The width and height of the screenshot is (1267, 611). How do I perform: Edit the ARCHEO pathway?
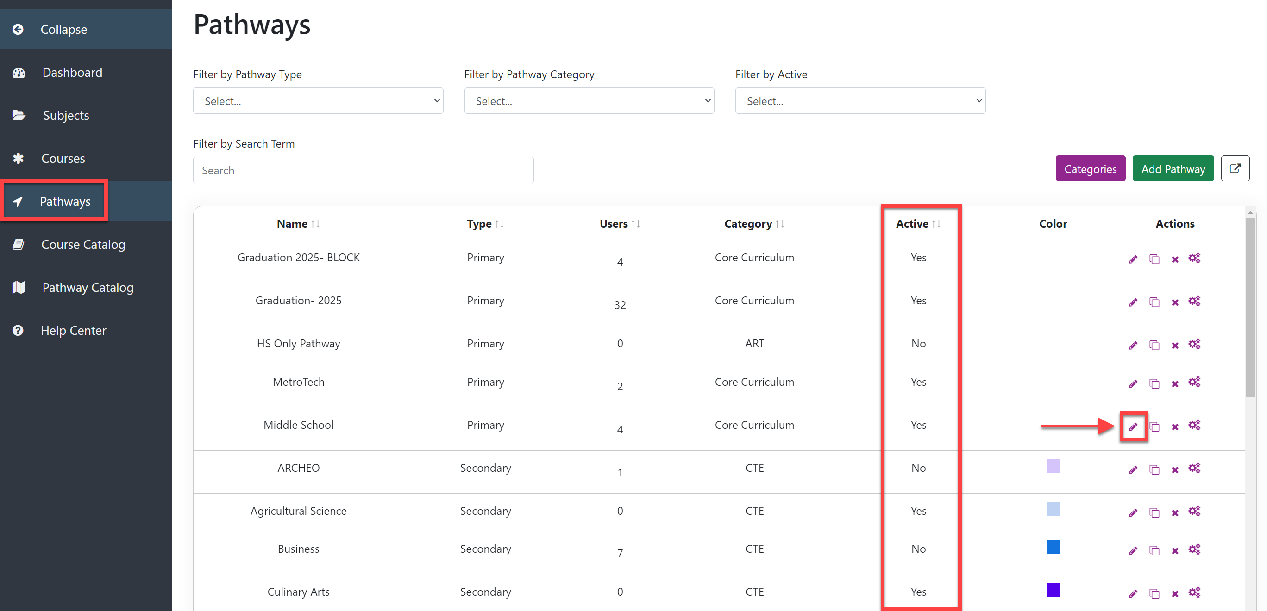click(1133, 469)
